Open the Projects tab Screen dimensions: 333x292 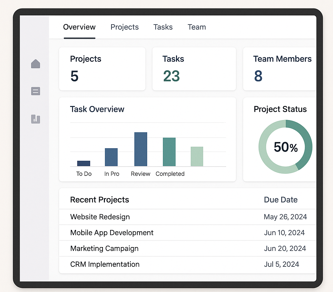pyautogui.click(x=125, y=27)
